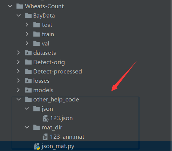This screenshot has height=151, width=172.
Task: Click the BayData folder icon
Action: [x=28, y=16]
